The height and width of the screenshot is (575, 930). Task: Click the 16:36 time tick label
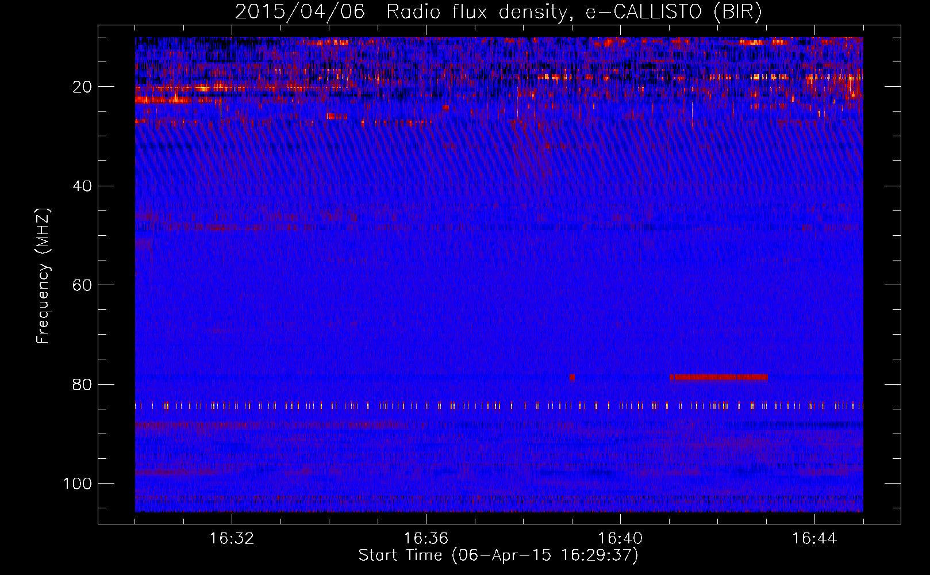tap(426, 539)
